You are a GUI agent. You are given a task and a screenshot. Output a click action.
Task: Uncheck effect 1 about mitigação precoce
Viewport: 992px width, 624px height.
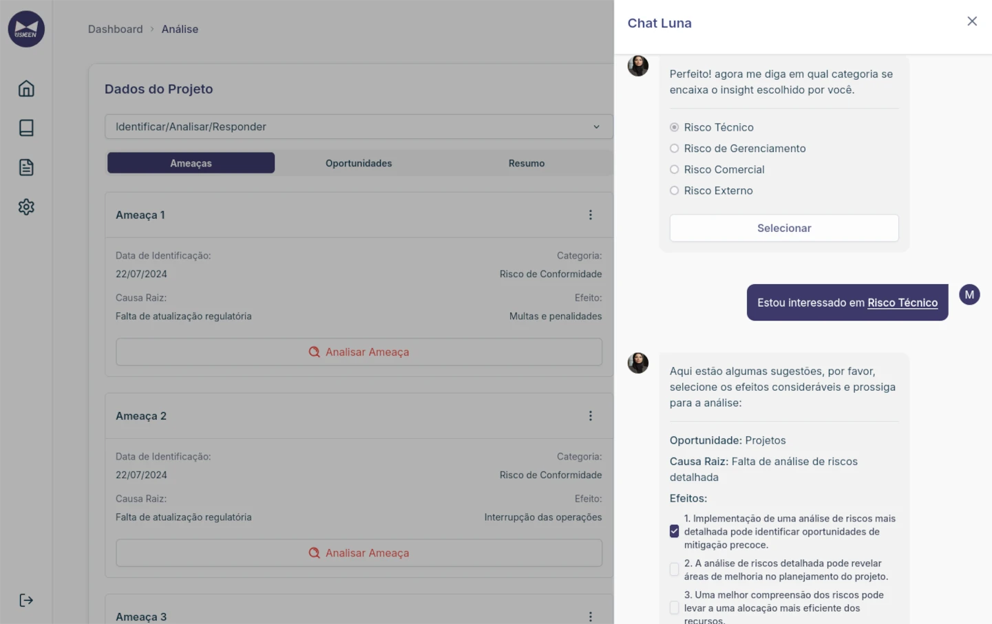[674, 531]
